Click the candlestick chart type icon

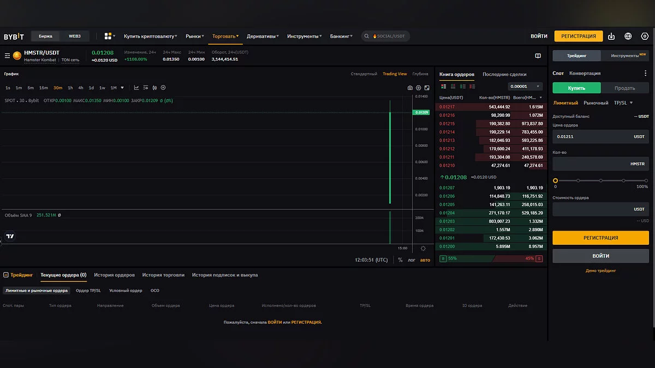[x=154, y=88]
